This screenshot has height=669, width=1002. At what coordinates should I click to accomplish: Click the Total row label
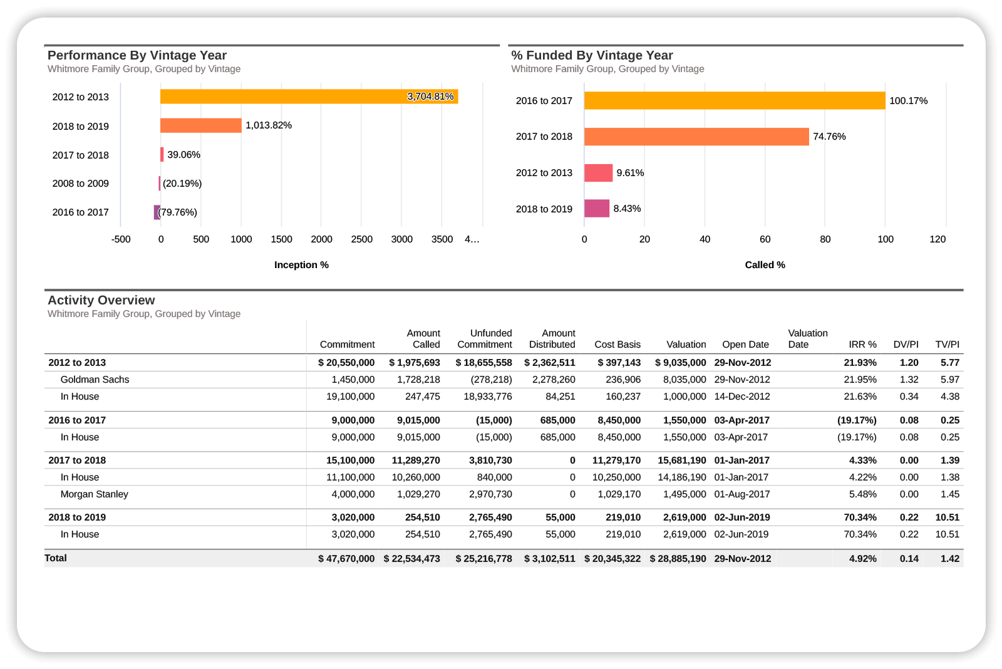[x=56, y=558]
